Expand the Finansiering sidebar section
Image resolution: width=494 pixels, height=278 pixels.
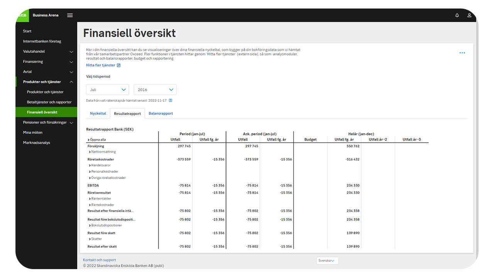pyautogui.click(x=71, y=62)
